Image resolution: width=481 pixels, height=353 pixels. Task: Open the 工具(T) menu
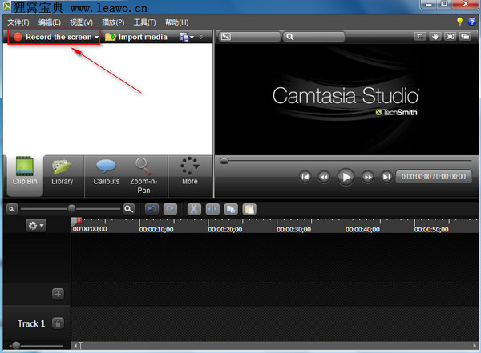pos(145,22)
